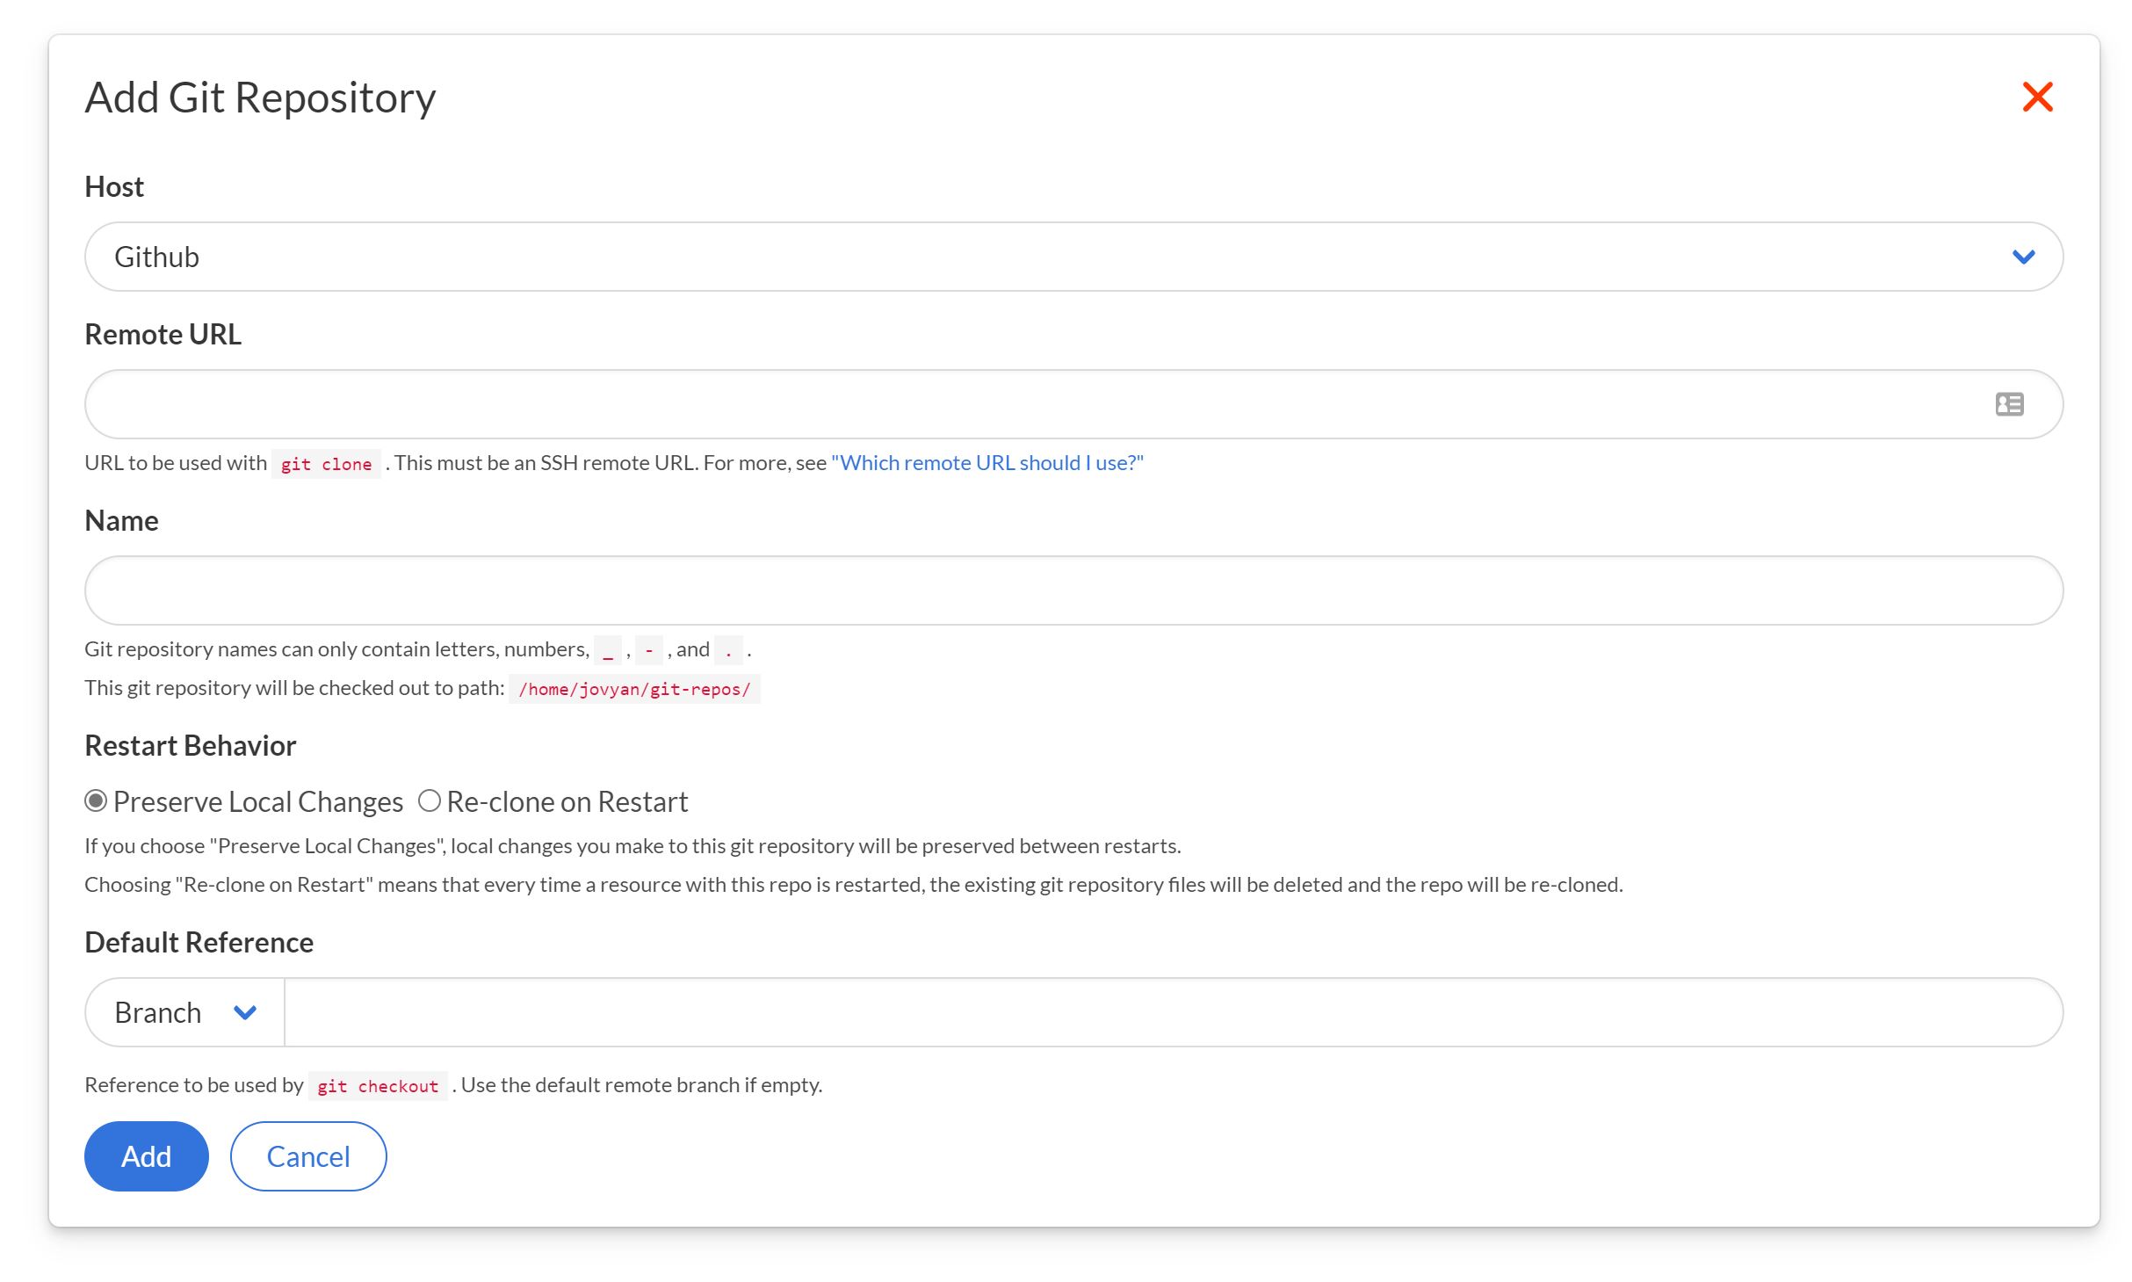Click the contact card icon in Remote URL field

point(2009,404)
